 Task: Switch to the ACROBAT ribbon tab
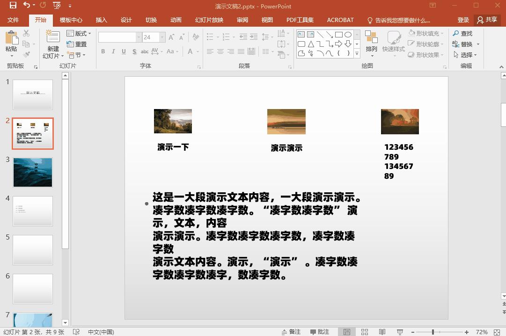(340, 20)
